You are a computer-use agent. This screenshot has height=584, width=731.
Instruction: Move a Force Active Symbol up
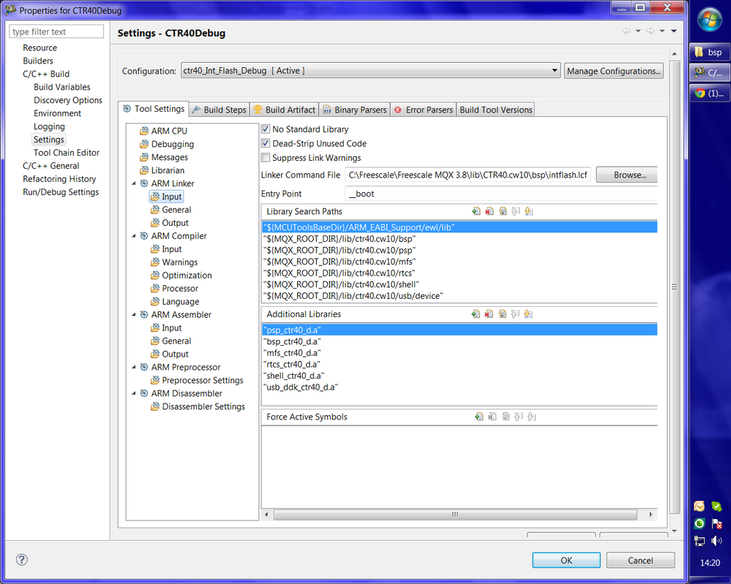518,417
